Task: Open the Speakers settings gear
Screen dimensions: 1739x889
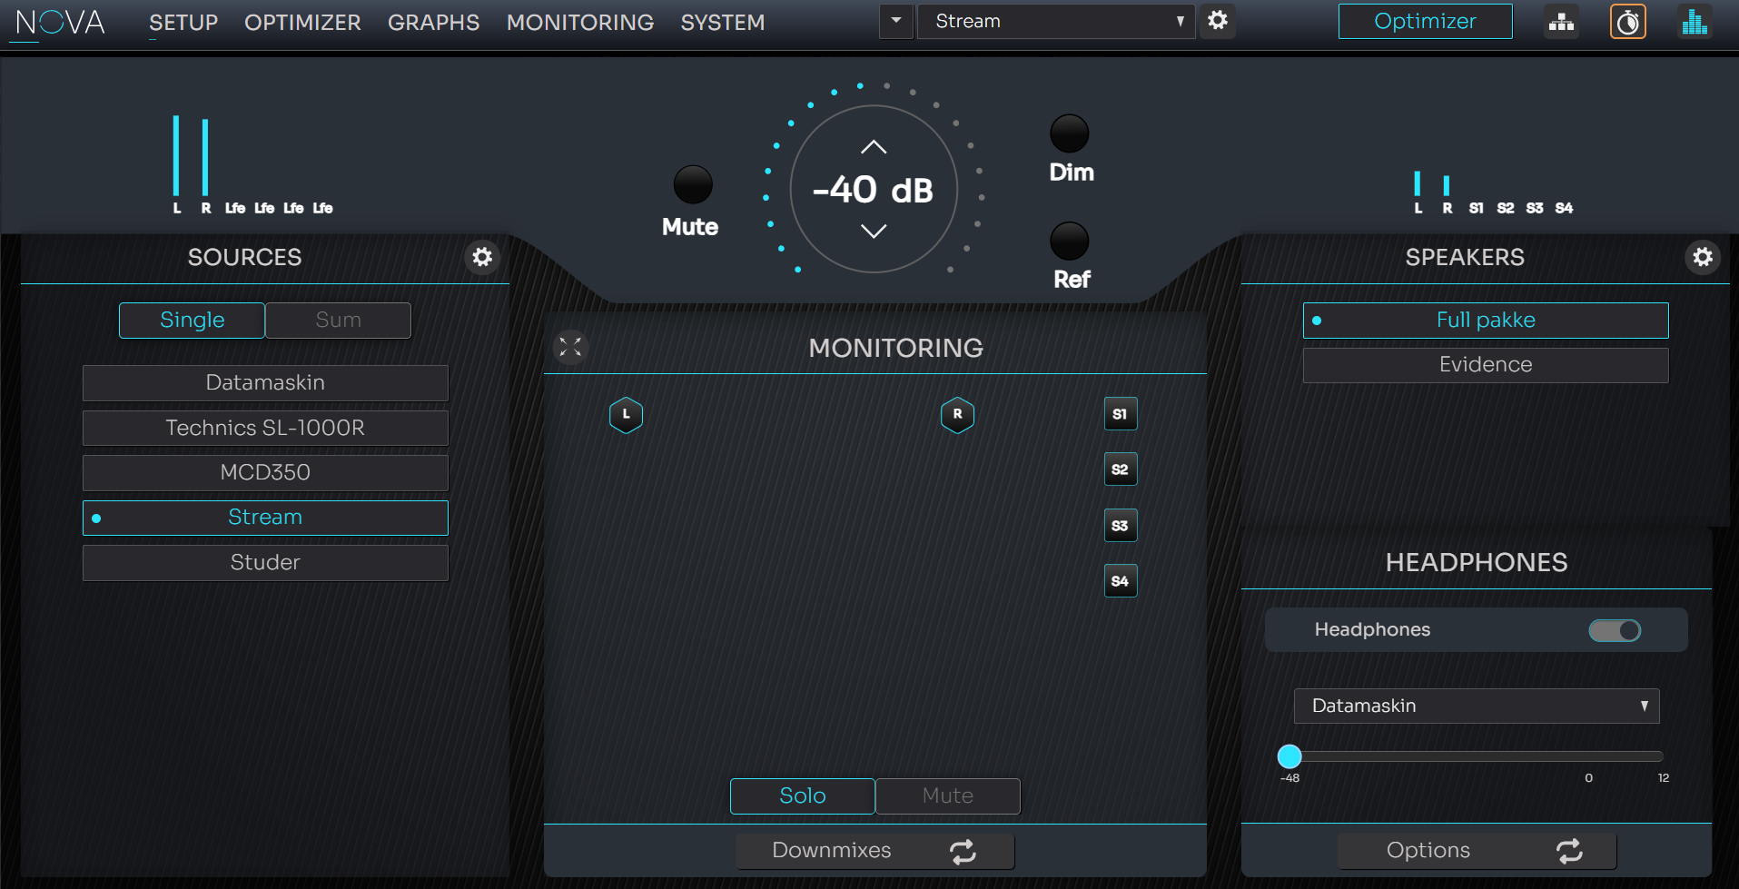Action: click(x=1703, y=257)
